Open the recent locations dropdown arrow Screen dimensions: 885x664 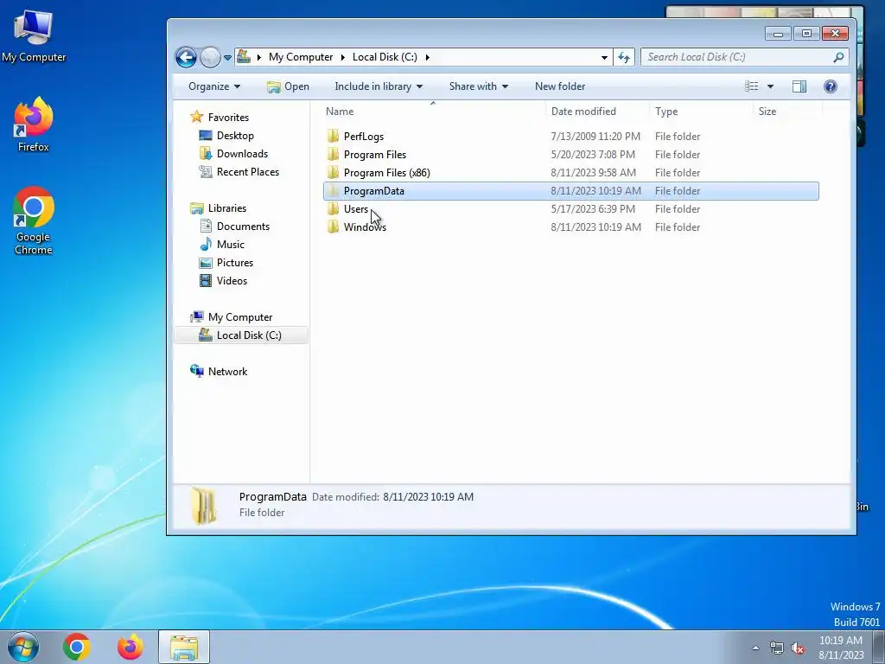coord(227,58)
